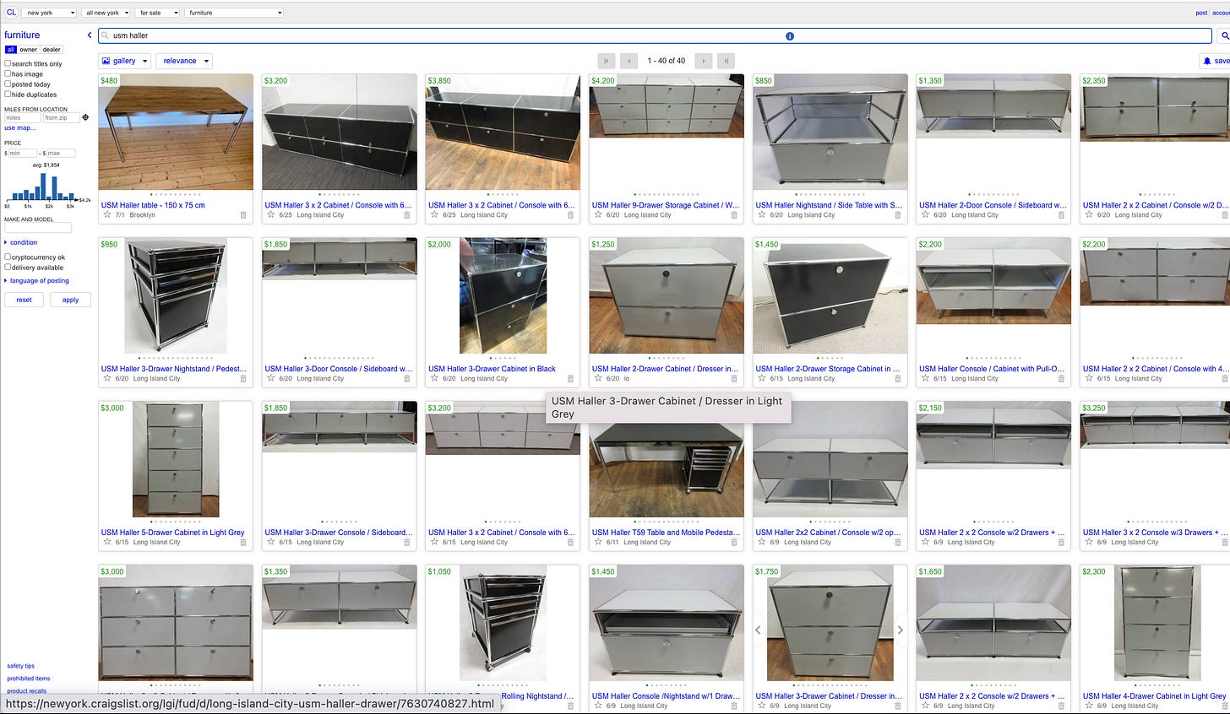Image resolution: width=1230 pixels, height=714 pixels.
Task: Click the usm haller search field
Action: [655, 36]
